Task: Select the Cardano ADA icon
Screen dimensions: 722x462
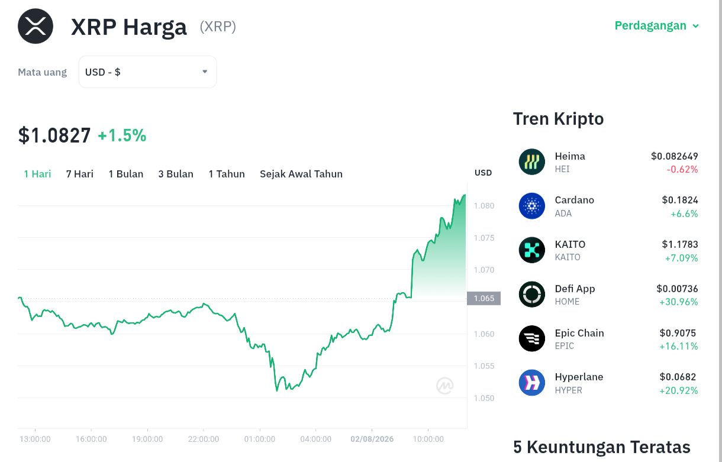Action: click(x=531, y=206)
